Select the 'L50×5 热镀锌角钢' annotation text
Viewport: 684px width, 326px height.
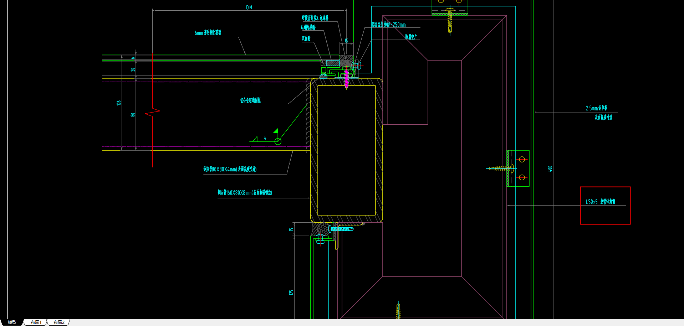[601, 202]
